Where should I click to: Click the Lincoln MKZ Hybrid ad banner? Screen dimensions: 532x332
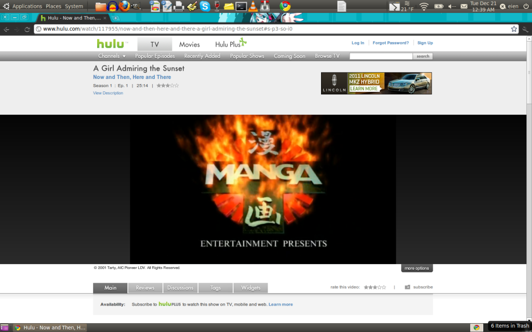[376, 84]
